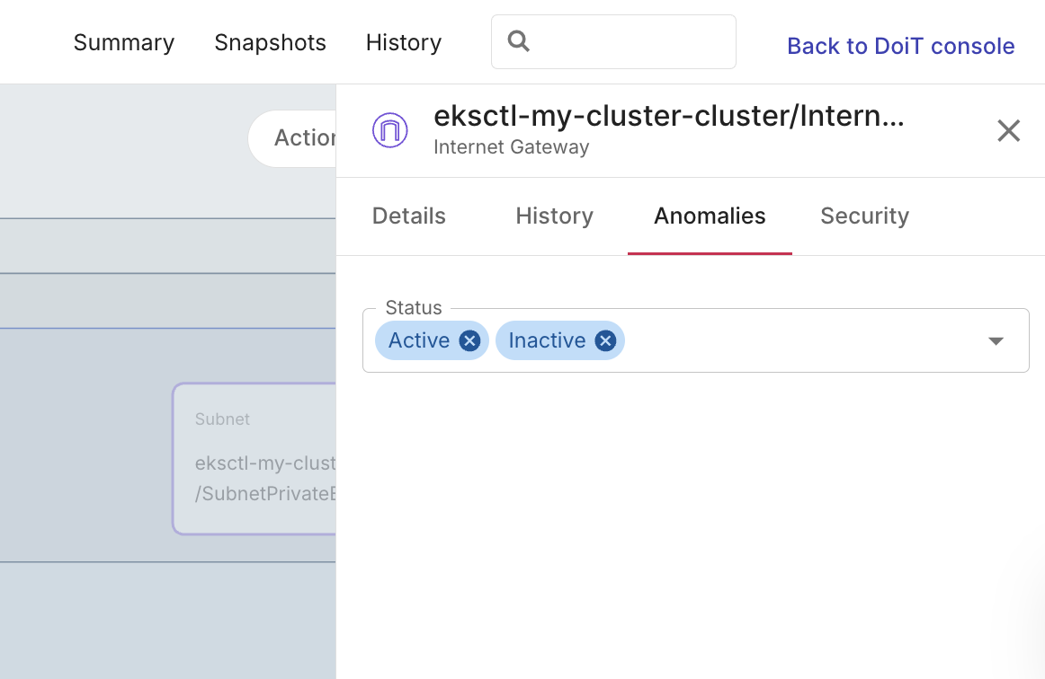Viewport: 1045px width, 679px height.
Task: Click the Internet Gateway resource icon
Action: [390, 131]
